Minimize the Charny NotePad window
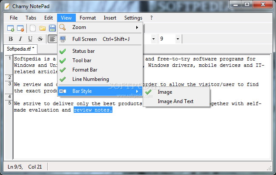The image size is (276, 175). (236, 4)
